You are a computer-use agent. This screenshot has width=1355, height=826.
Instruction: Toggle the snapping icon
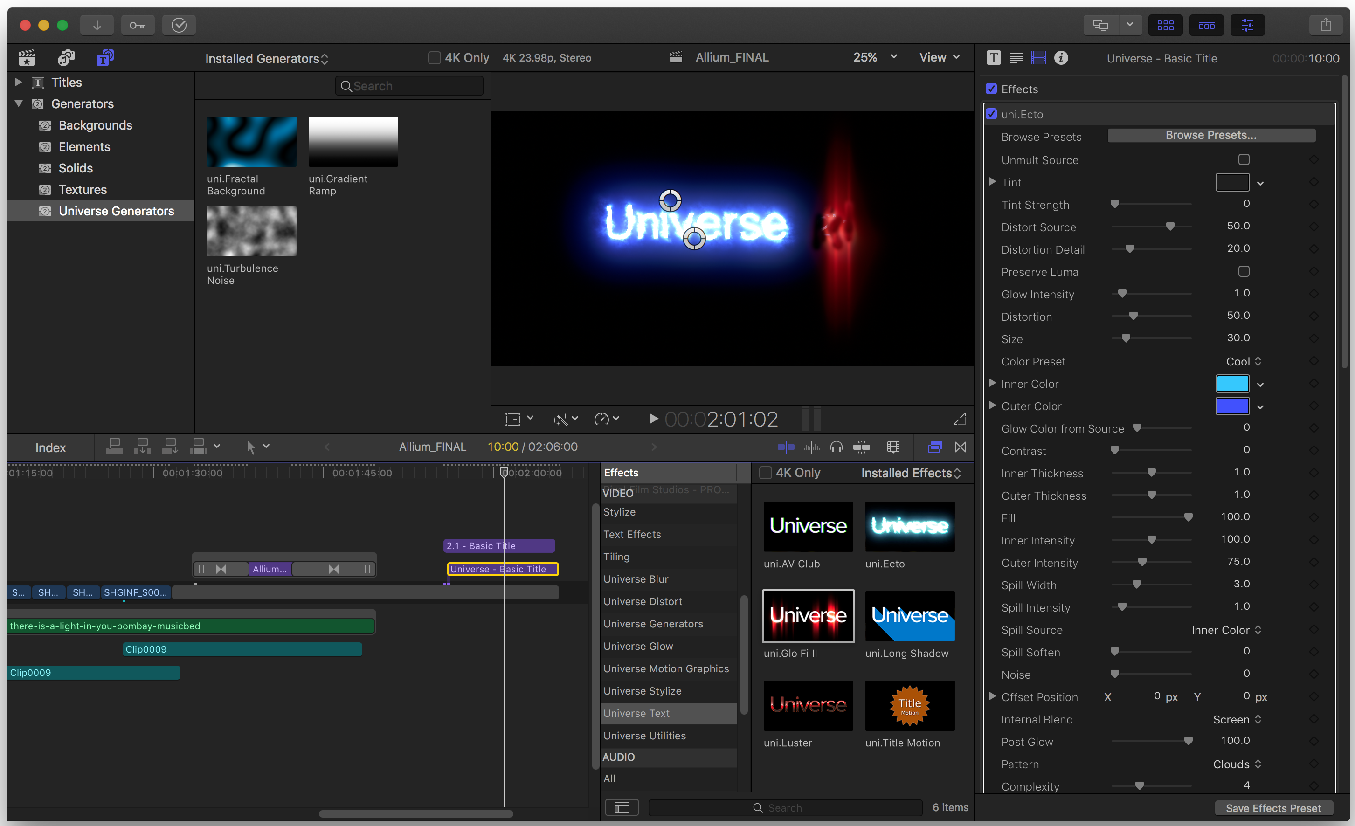pos(862,447)
